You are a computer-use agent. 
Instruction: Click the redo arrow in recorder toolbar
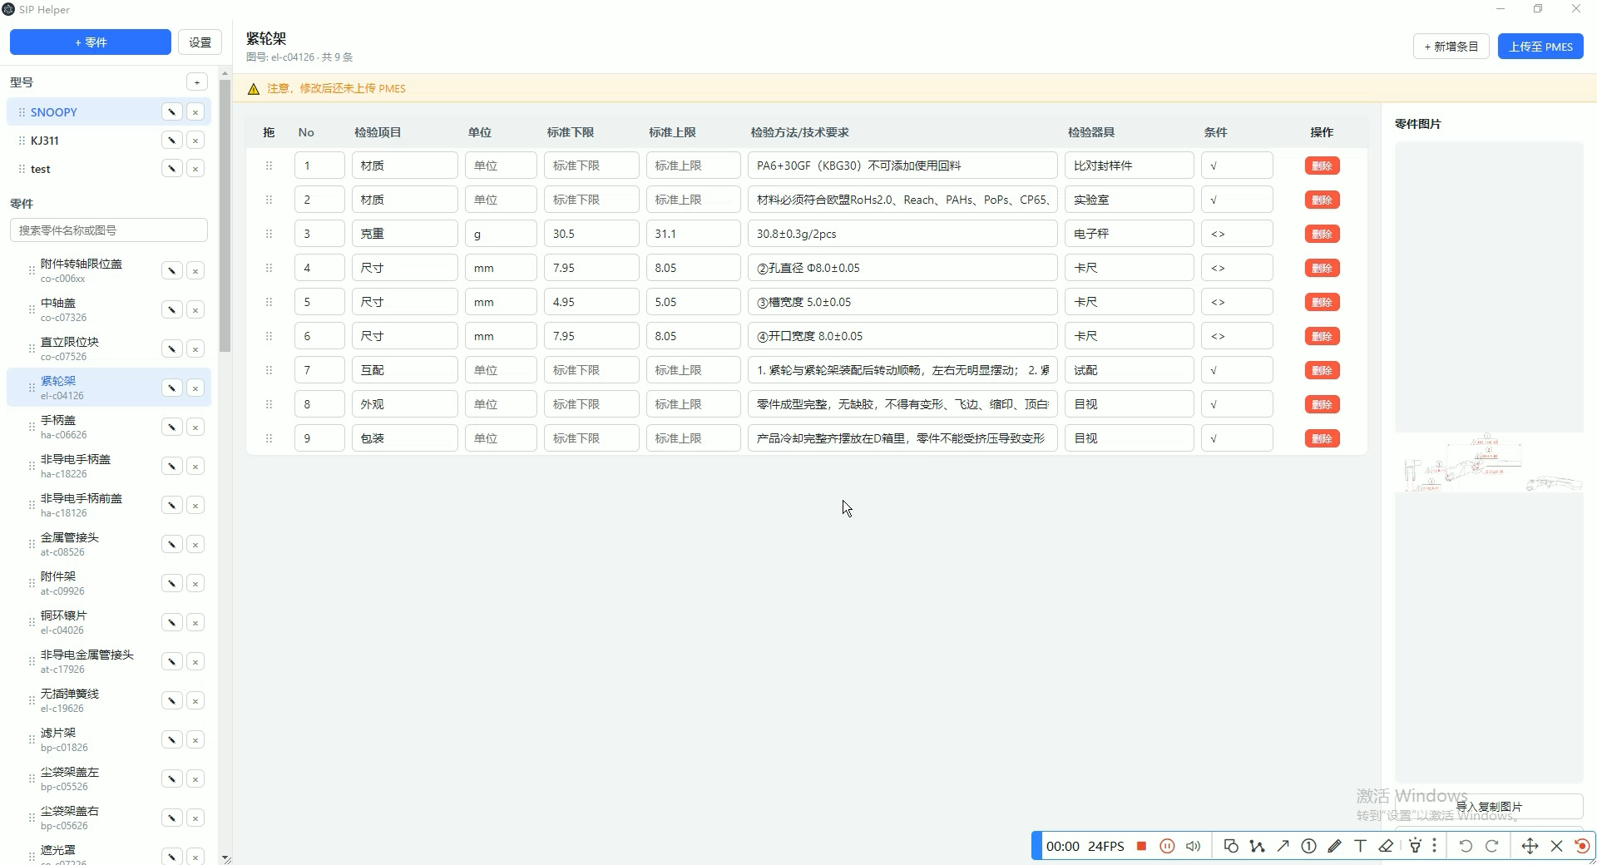(x=1492, y=846)
